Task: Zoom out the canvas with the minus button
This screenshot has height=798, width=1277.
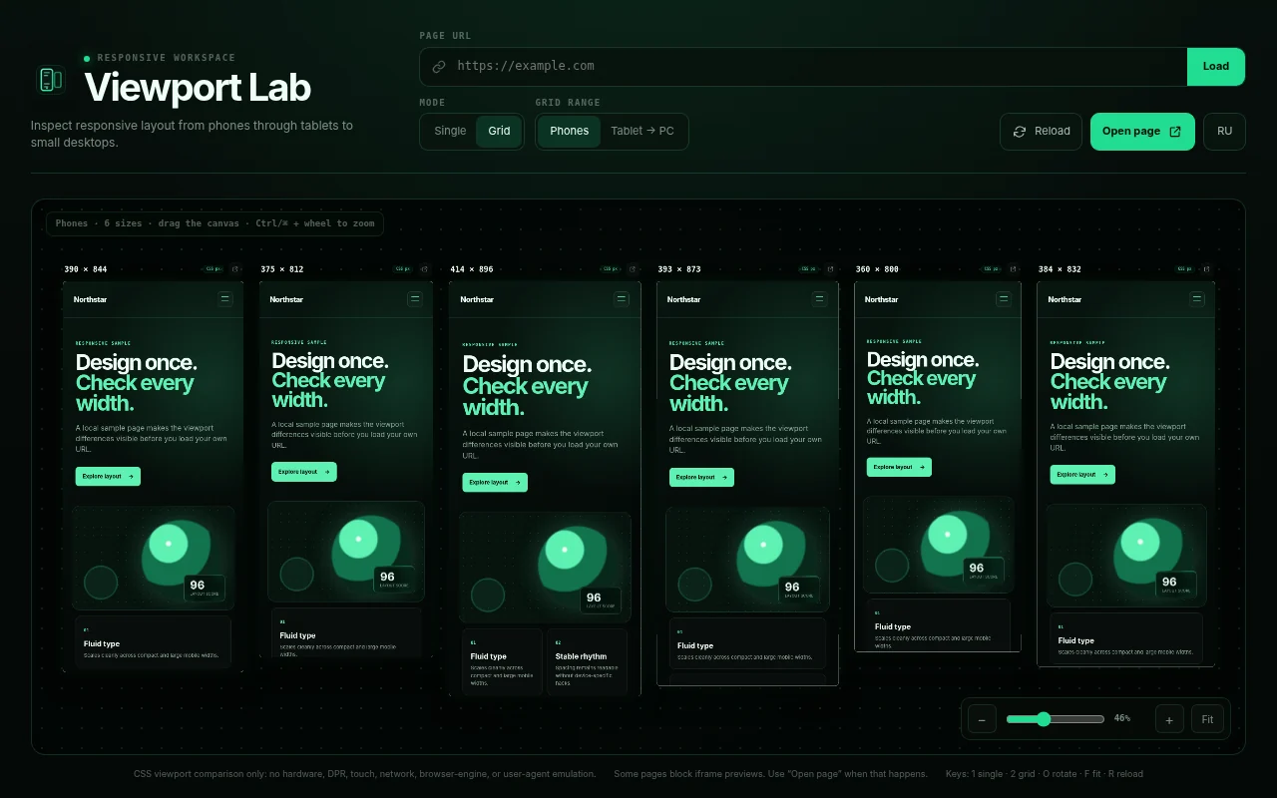Action: coord(982,719)
